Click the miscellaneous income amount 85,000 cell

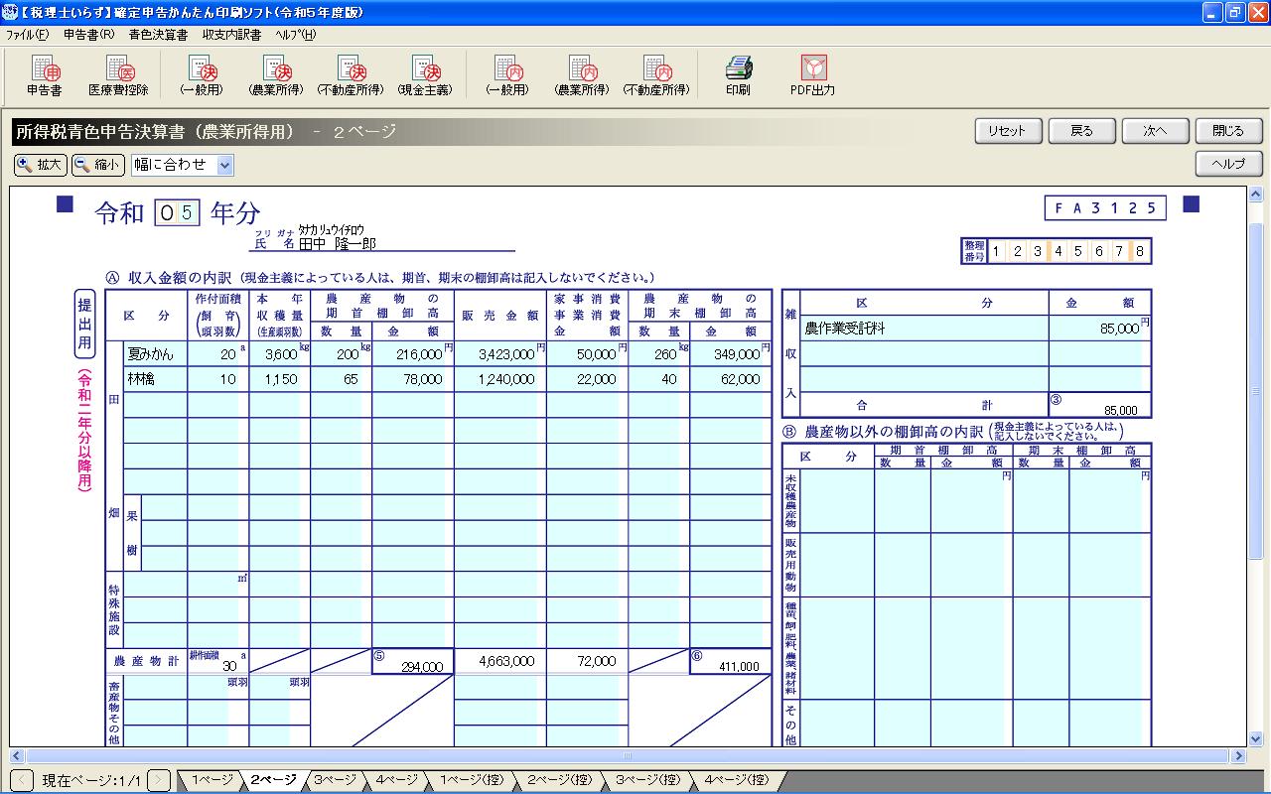(1100, 329)
